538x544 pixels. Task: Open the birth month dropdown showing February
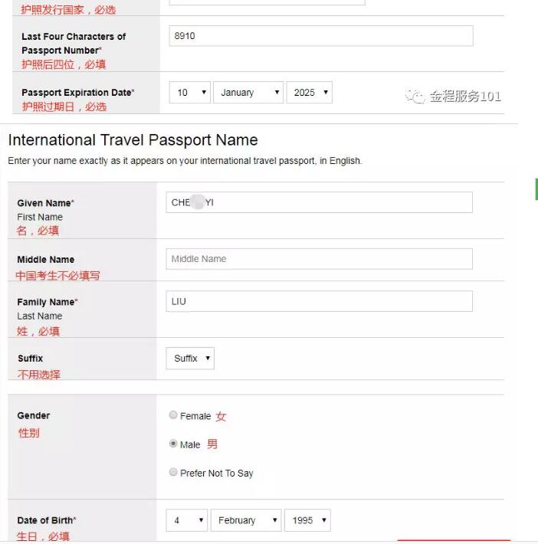246,520
